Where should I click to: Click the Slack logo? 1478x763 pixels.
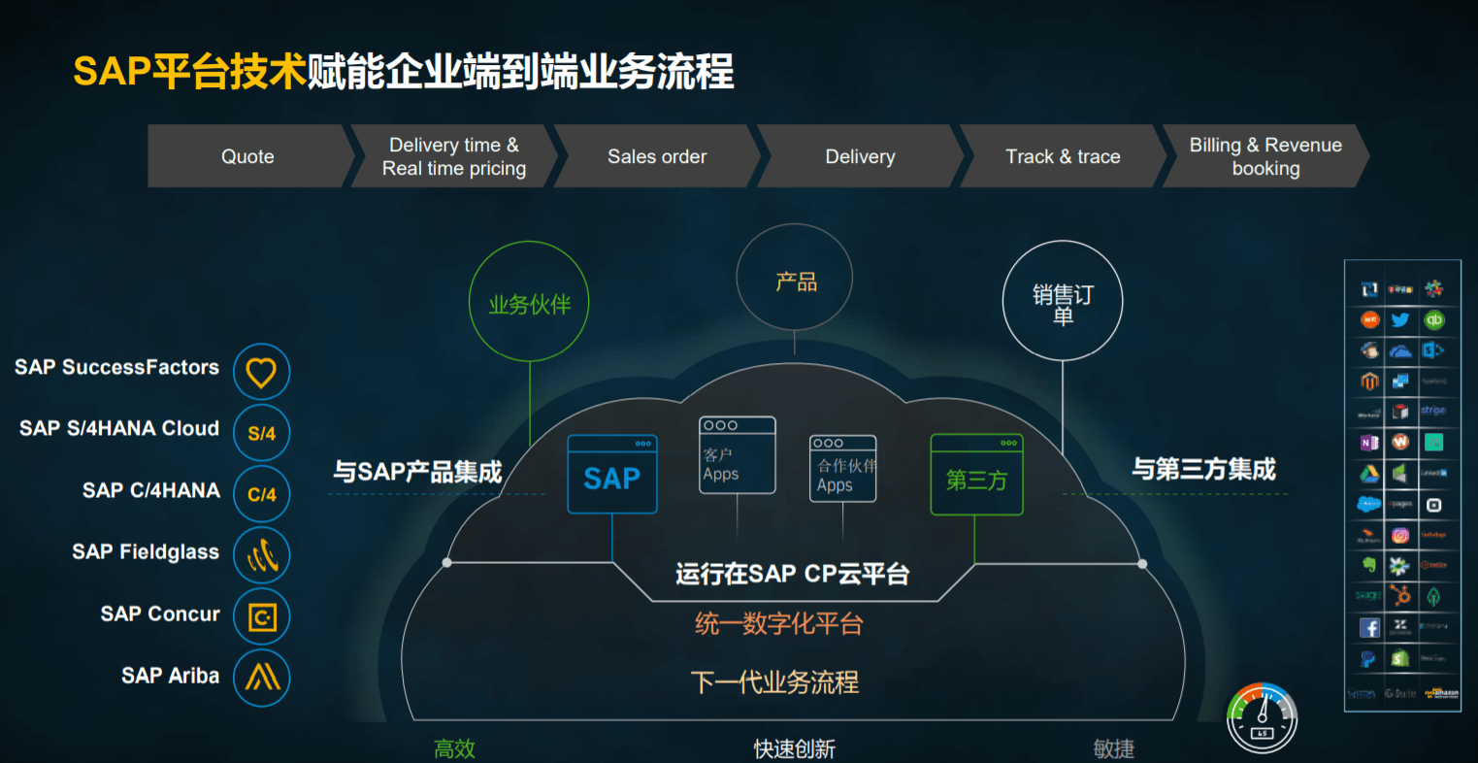tap(1433, 288)
